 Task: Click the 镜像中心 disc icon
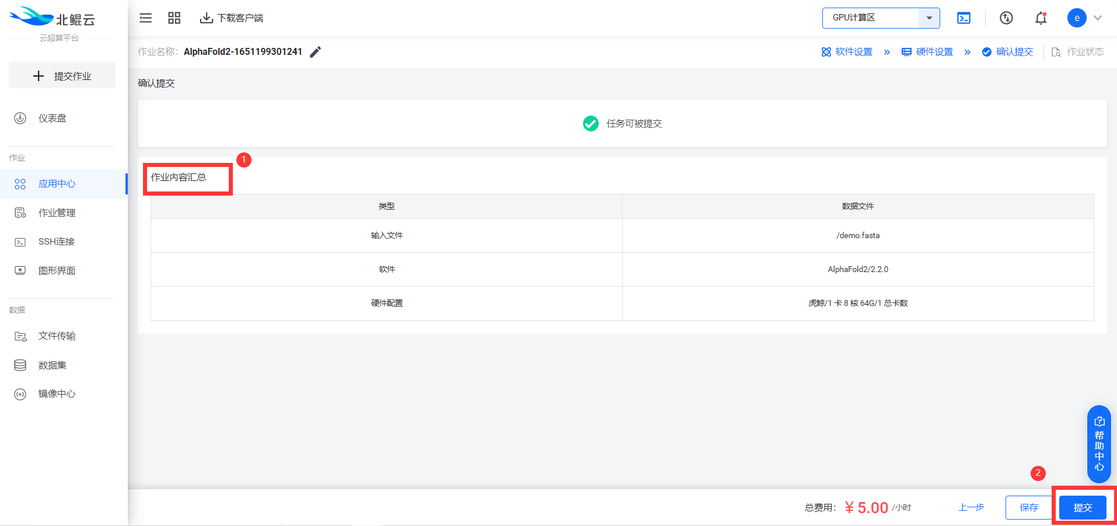20,394
